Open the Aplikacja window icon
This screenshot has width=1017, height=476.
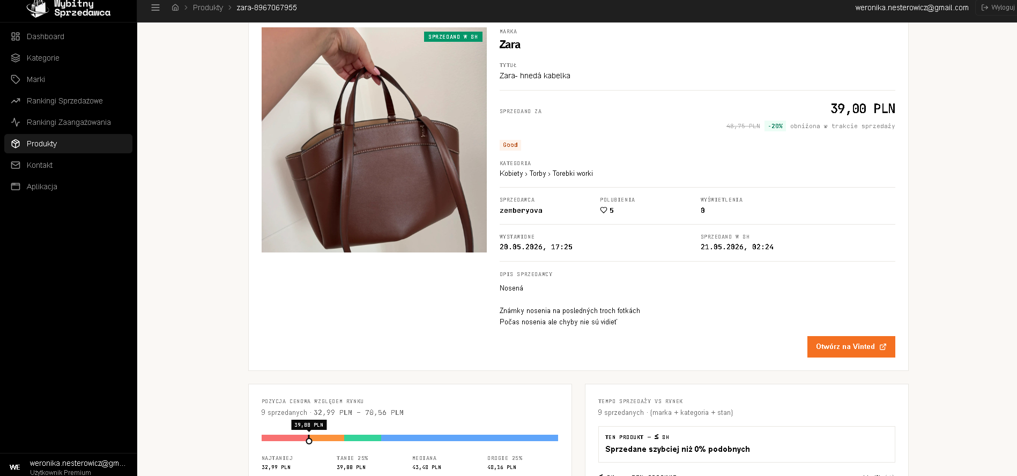click(16, 187)
